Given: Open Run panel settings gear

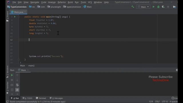Looking at the screenshot, I should click(177, 70).
